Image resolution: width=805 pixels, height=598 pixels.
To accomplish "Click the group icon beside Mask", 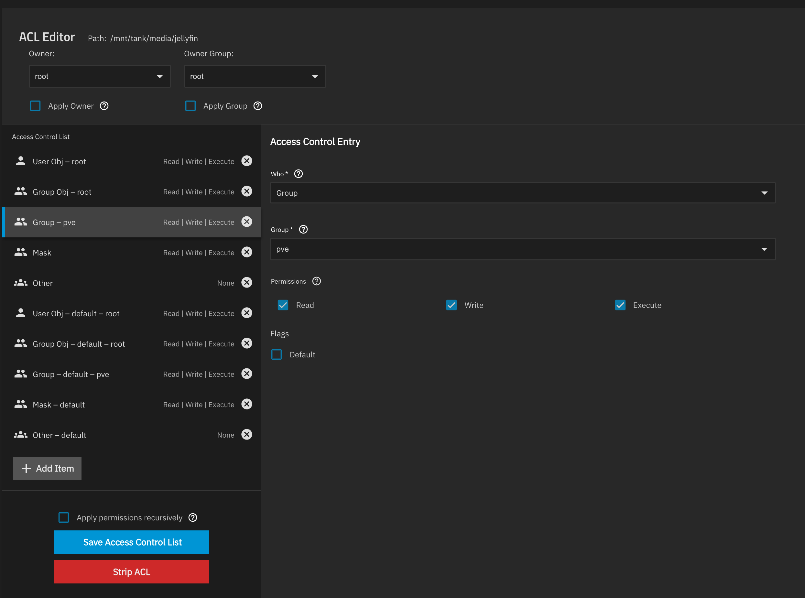I will (x=21, y=252).
